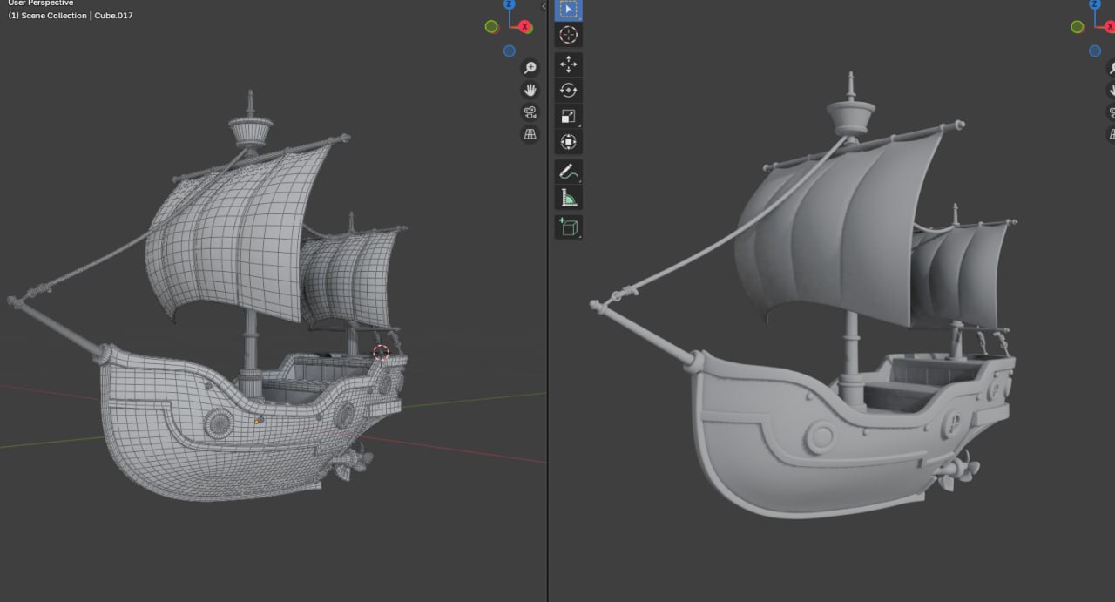This screenshot has height=602, width=1115.
Task: Choose the Move tool in toolbar
Action: (x=568, y=64)
